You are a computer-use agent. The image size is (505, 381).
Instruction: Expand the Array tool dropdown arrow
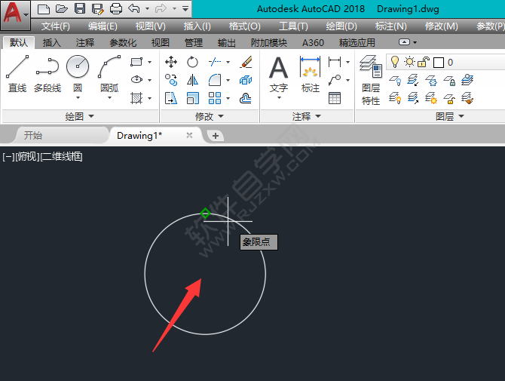pos(228,98)
